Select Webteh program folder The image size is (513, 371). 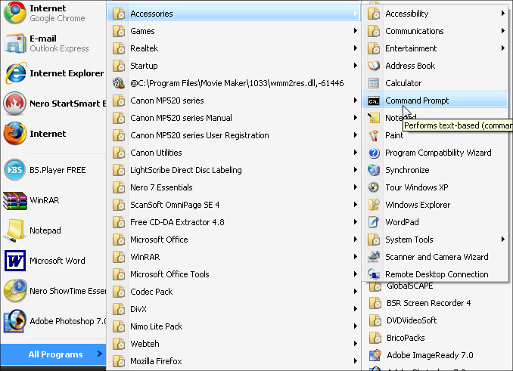coord(234,344)
